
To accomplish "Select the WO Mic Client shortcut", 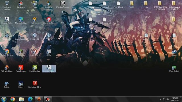I will tap(7, 69).
